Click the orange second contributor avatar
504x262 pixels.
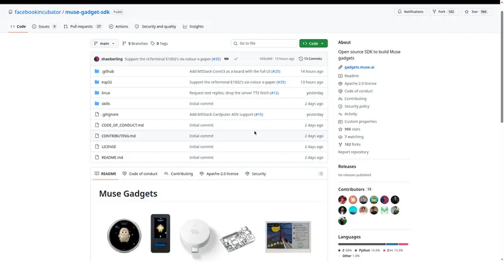[x=353, y=200]
